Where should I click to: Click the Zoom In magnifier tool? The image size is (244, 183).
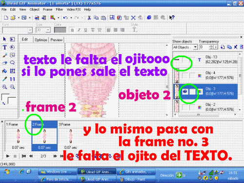4,87
